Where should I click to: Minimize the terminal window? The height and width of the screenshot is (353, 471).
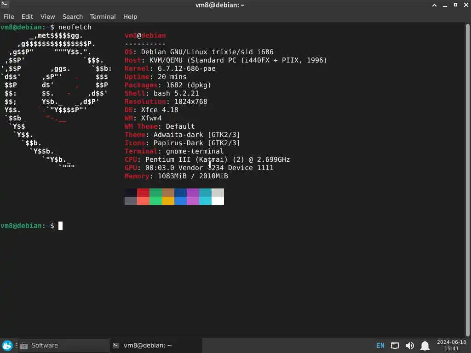click(x=445, y=5)
